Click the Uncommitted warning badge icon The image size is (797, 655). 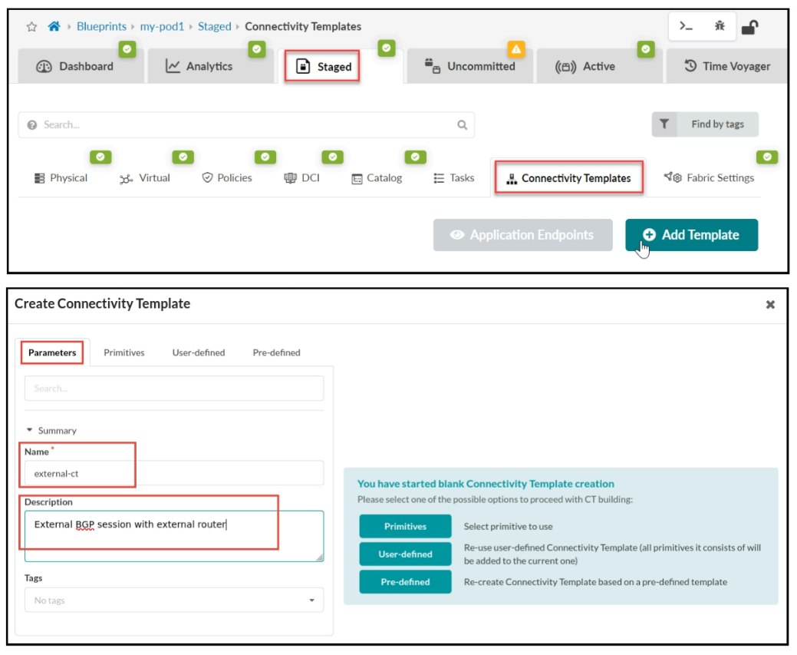[x=516, y=49]
